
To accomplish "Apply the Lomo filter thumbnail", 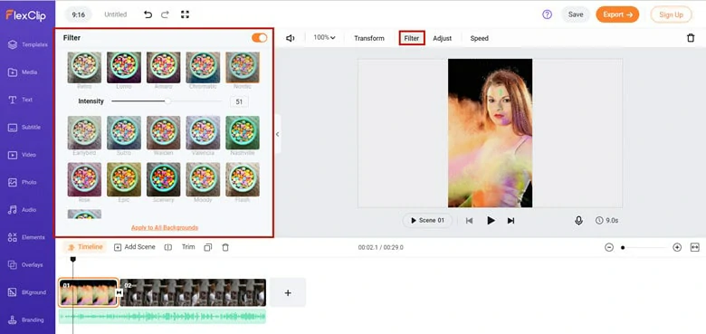I will (124, 68).
